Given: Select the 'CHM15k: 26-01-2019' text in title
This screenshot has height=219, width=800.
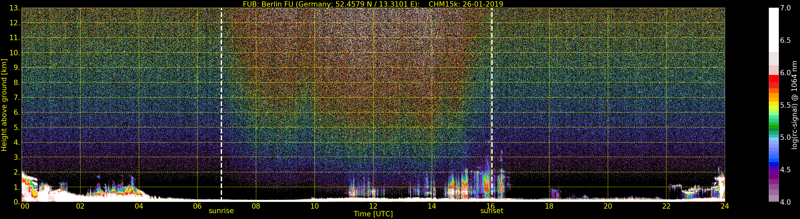Looking at the screenshot, I should click(x=466, y=4).
